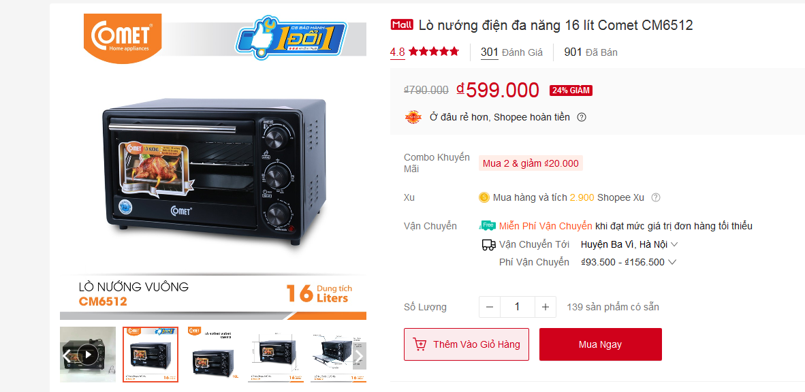Select the Mua 2 & giảm ₫20.000 combo tag

[x=531, y=164]
